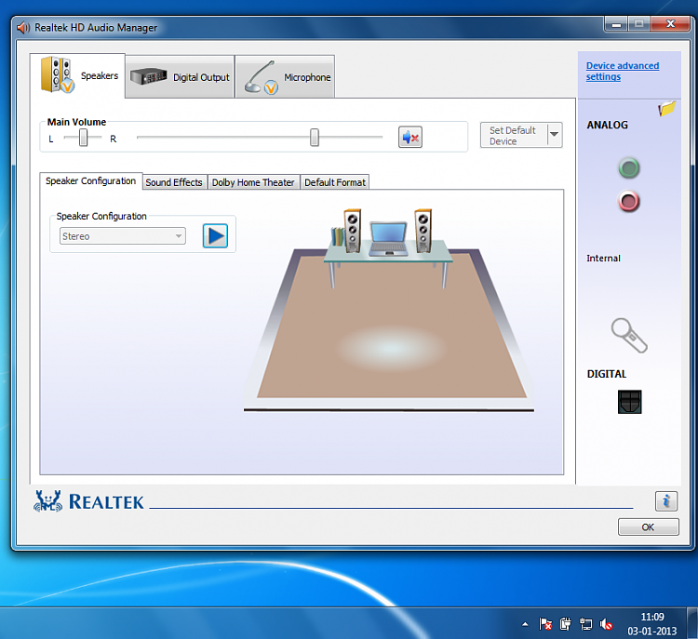Click the Realtek crab logo
The height and width of the screenshot is (639, 698).
(48, 501)
